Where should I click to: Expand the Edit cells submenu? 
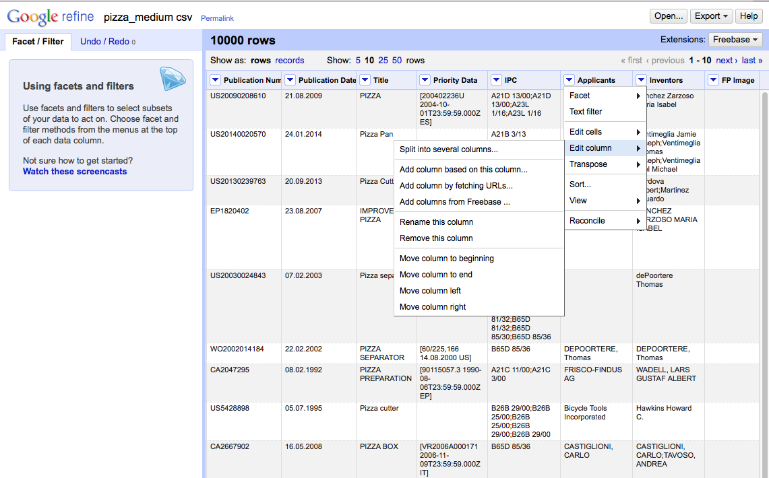tap(605, 132)
